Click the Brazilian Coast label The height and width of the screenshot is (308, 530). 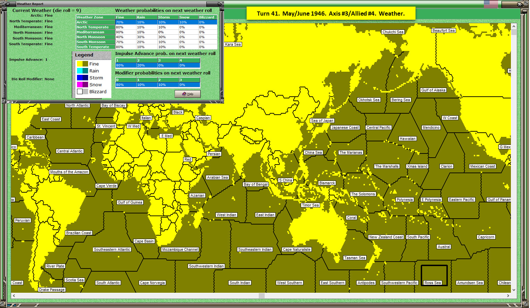tap(79, 233)
